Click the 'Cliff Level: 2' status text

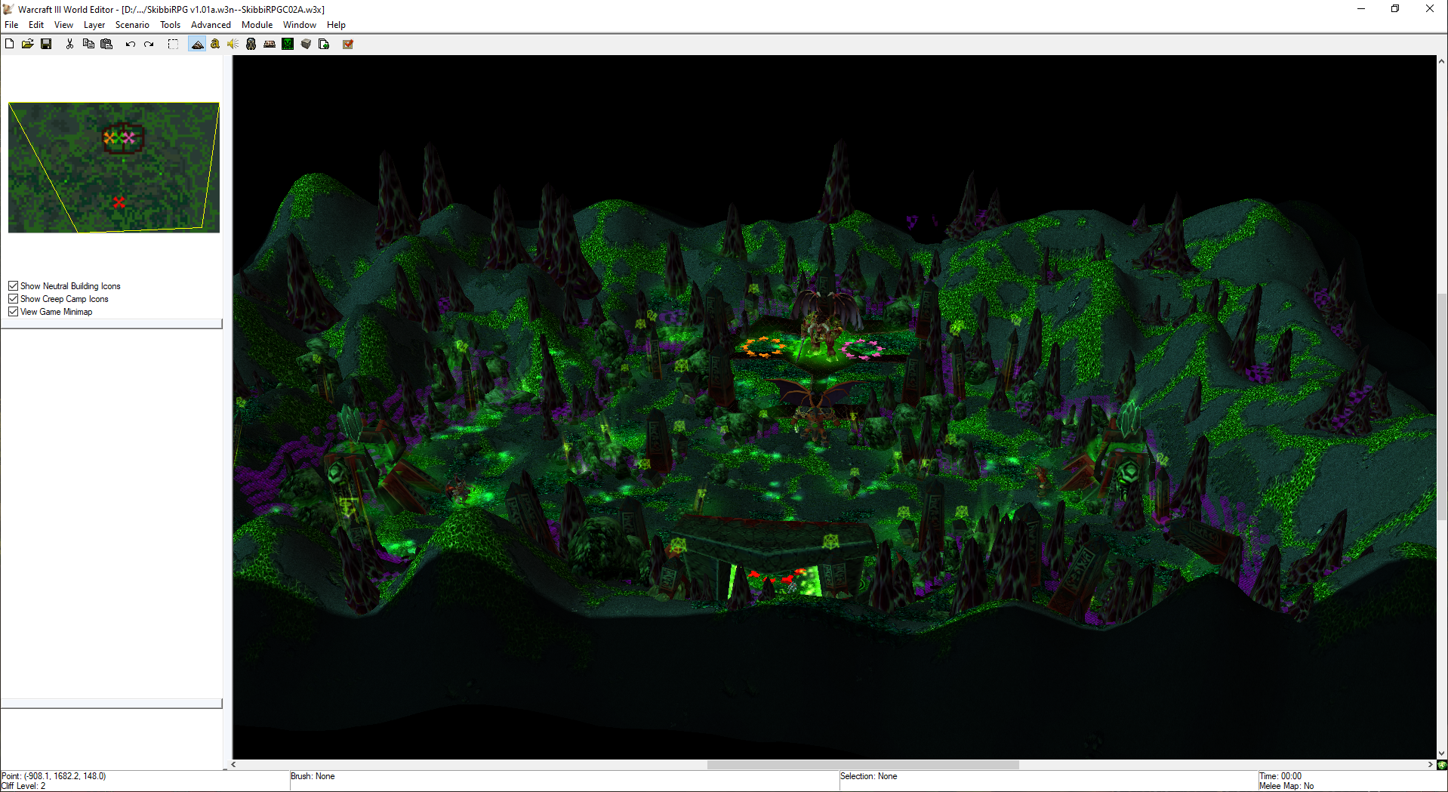click(23, 786)
